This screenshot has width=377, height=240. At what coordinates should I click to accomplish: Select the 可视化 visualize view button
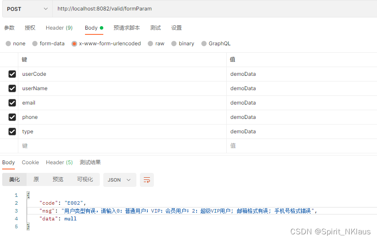pyautogui.click(x=85, y=179)
